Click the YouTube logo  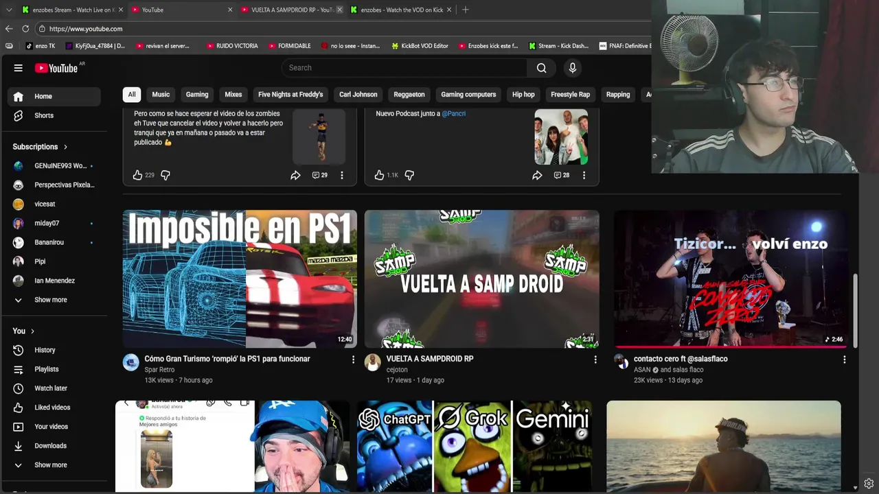[58, 68]
